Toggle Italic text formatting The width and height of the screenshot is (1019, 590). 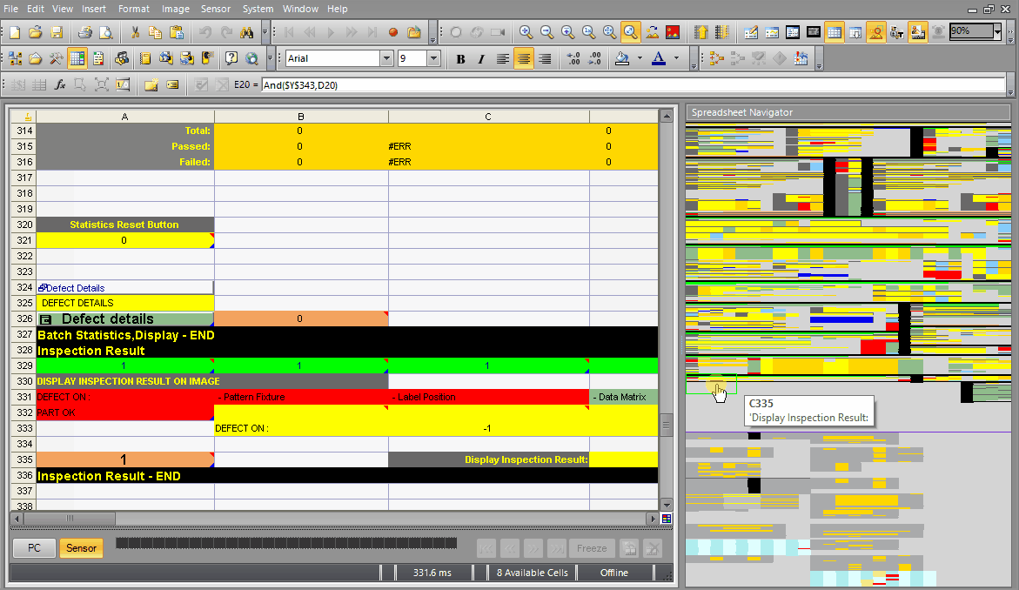[481, 59]
